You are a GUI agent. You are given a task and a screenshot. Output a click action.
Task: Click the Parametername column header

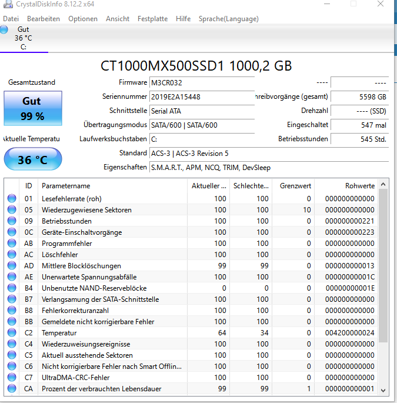click(112, 186)
